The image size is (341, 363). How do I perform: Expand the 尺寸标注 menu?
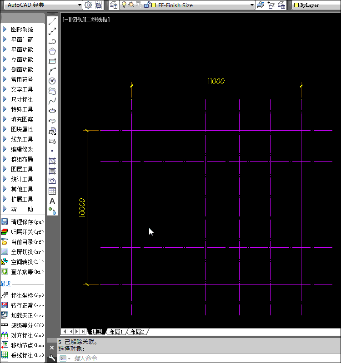[x=22, y=99]
